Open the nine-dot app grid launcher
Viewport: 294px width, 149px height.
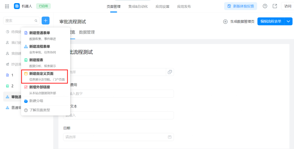[7, 6]
